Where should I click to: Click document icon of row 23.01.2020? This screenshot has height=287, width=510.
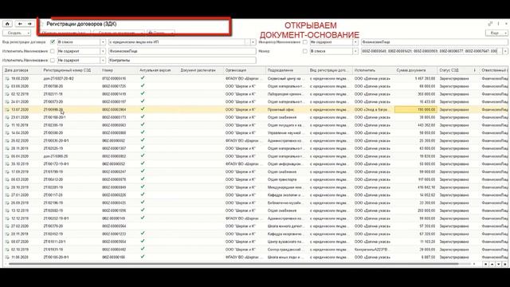(x=7, y=117)
